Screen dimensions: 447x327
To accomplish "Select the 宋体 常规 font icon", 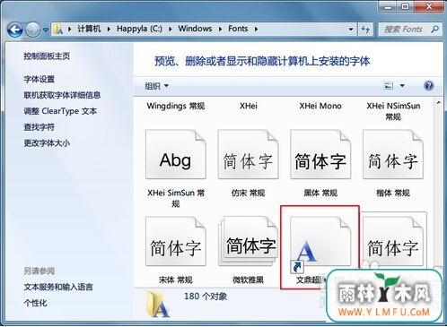I will (x=176, y=241).
